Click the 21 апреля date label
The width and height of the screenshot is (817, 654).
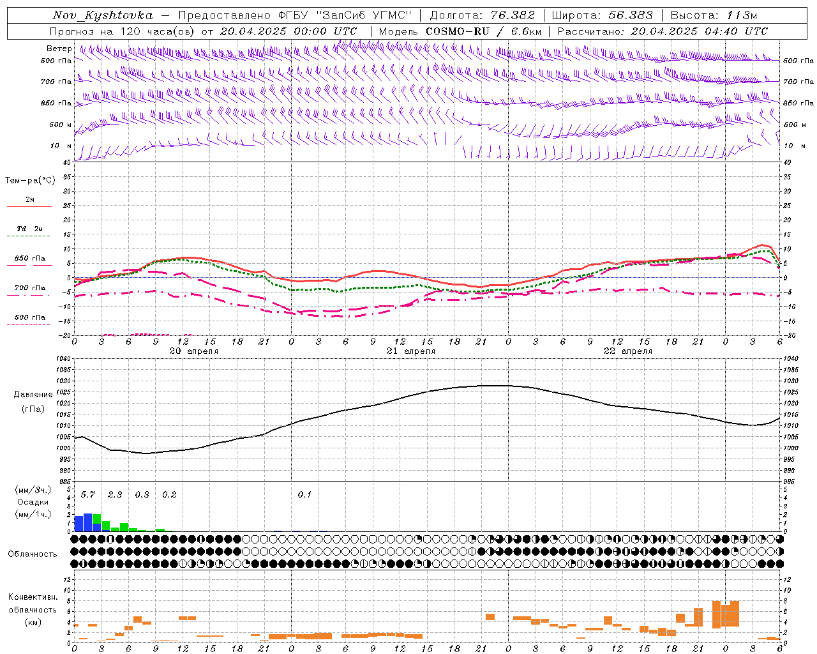410,351
